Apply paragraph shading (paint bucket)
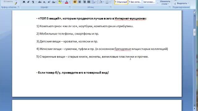The width and height of the screenshot is (198, 111). coord(101,2)
